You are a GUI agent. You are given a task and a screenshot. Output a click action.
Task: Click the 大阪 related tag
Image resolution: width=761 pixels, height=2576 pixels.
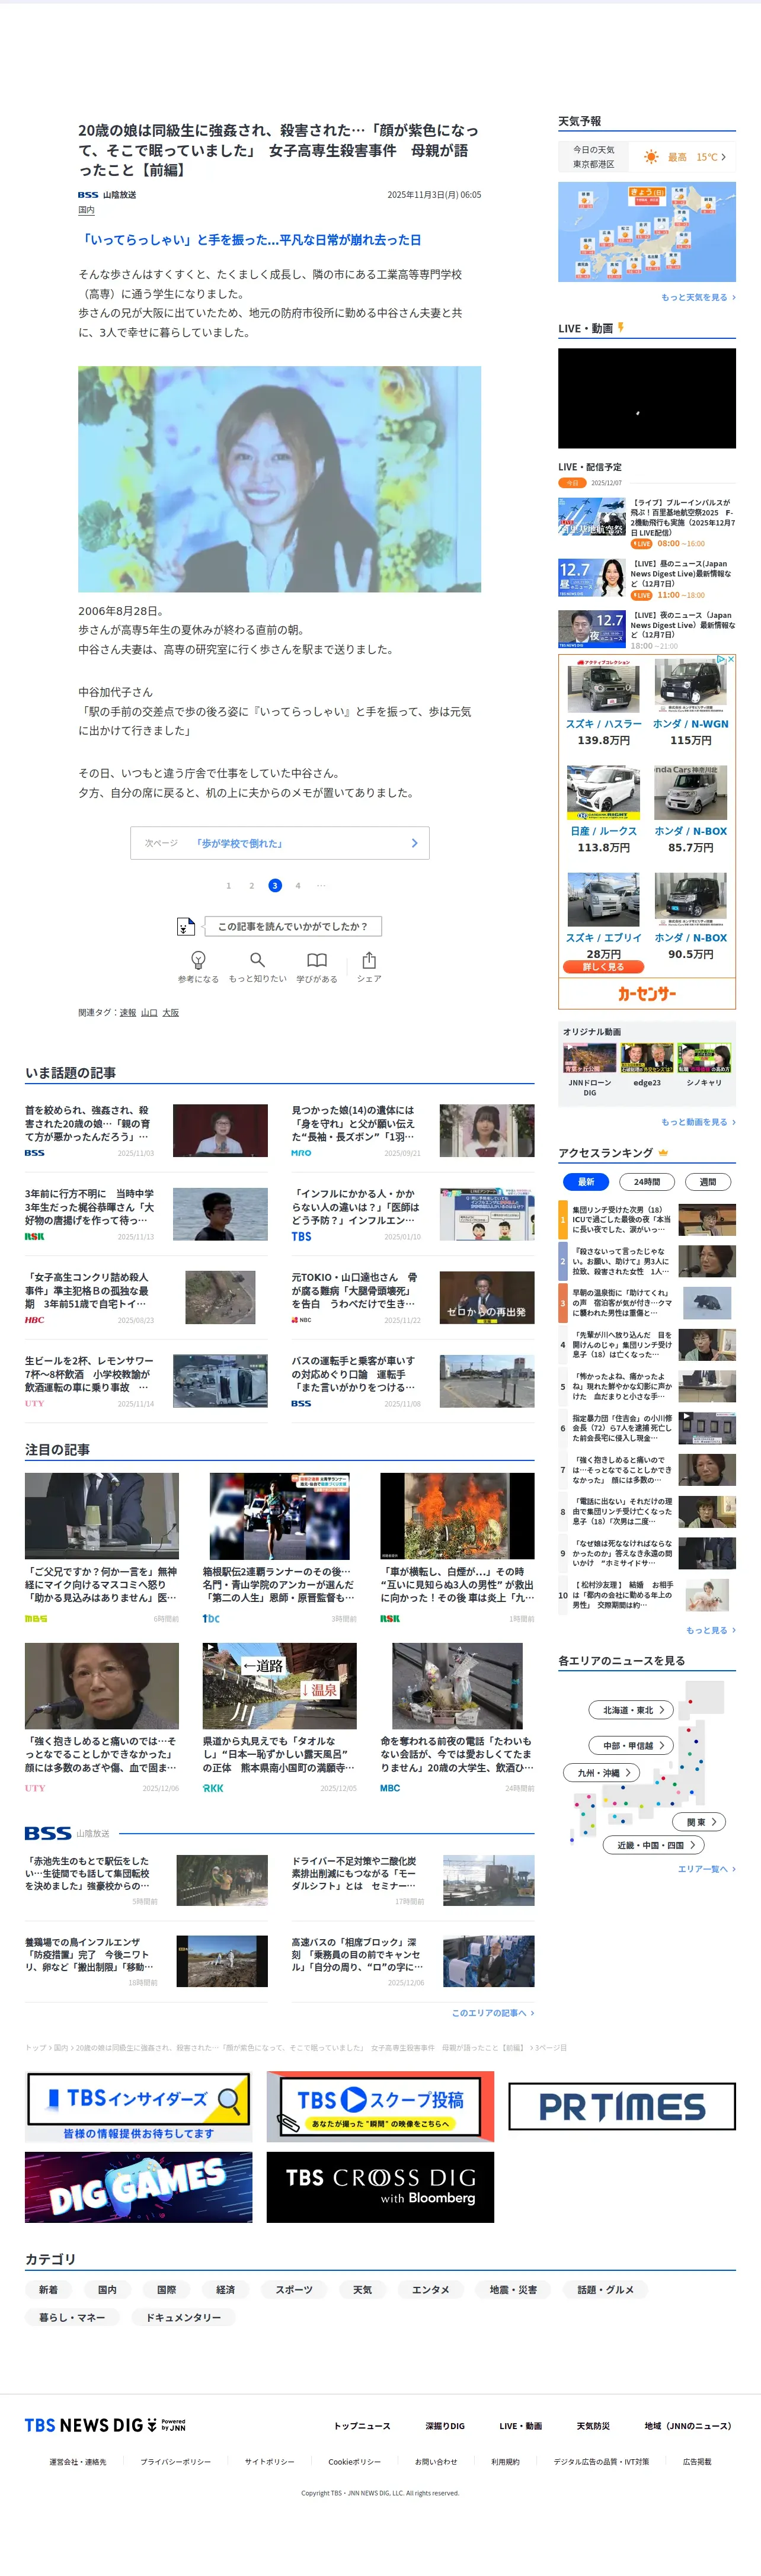click(x=171, y=1013)
